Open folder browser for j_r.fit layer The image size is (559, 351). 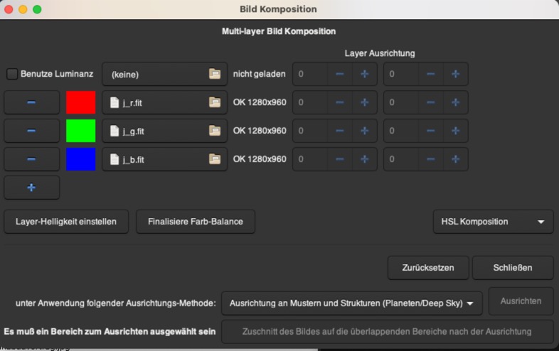[214, 102]
